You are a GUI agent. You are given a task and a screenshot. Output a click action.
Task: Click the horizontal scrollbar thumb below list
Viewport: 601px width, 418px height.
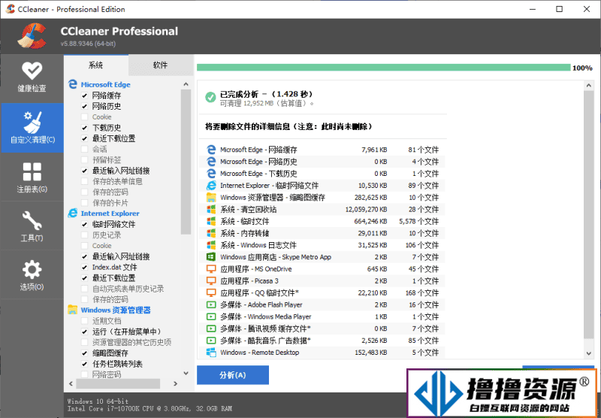[118, 383]
